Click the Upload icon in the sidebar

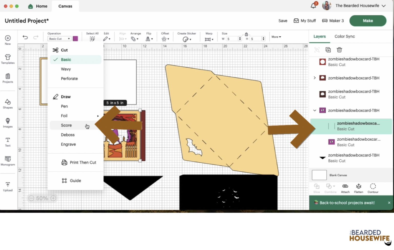tap(8, 186)
